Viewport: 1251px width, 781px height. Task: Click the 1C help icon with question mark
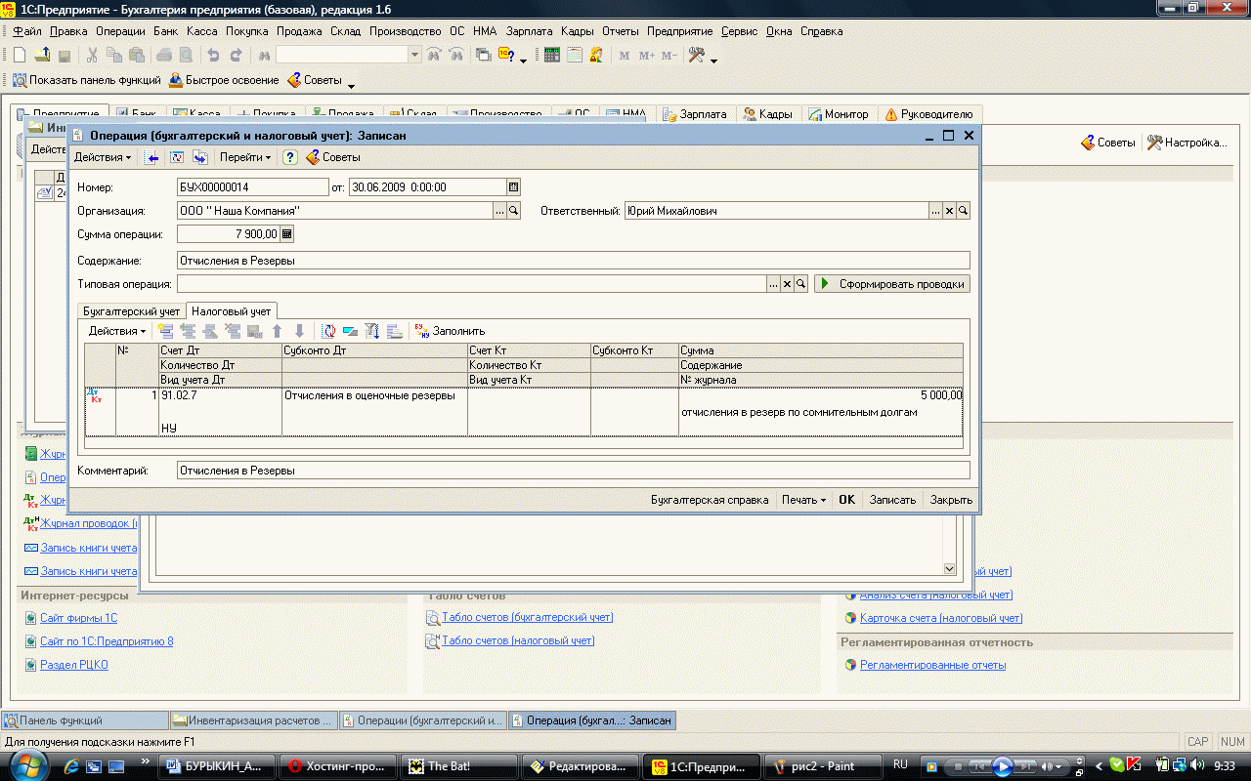506,56
